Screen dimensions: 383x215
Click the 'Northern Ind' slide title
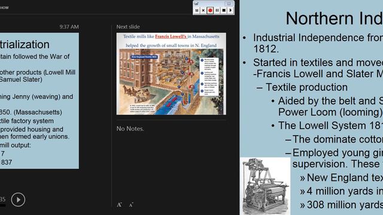(334, 19)
